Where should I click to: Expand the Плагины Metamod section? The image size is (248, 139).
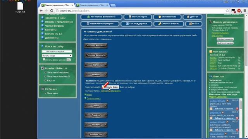pyautogui.click(x=96, y=46)
